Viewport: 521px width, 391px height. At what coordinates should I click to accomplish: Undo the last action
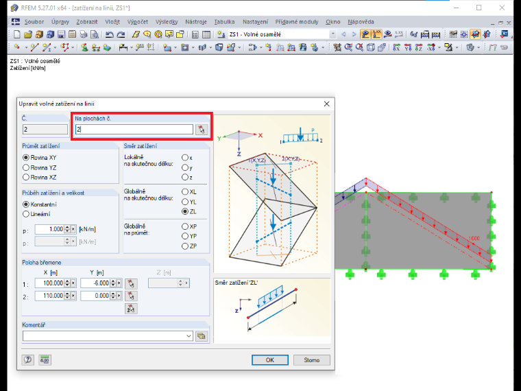(x=110, y=34)
